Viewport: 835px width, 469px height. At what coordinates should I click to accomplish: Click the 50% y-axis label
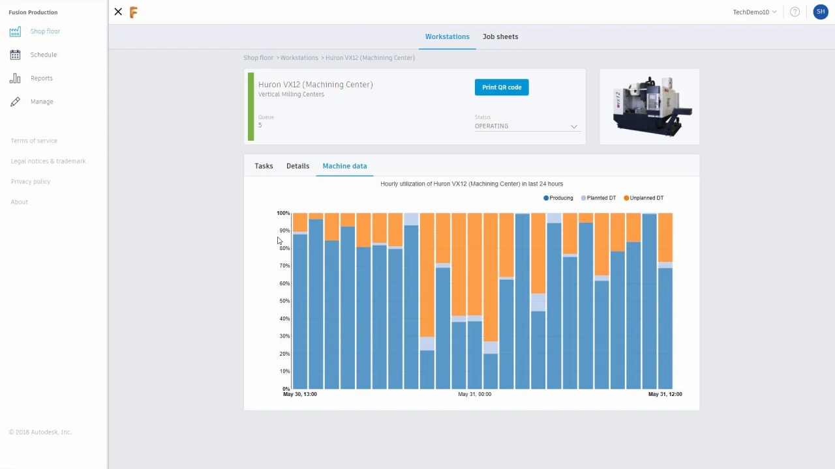(x=284, y=301)
